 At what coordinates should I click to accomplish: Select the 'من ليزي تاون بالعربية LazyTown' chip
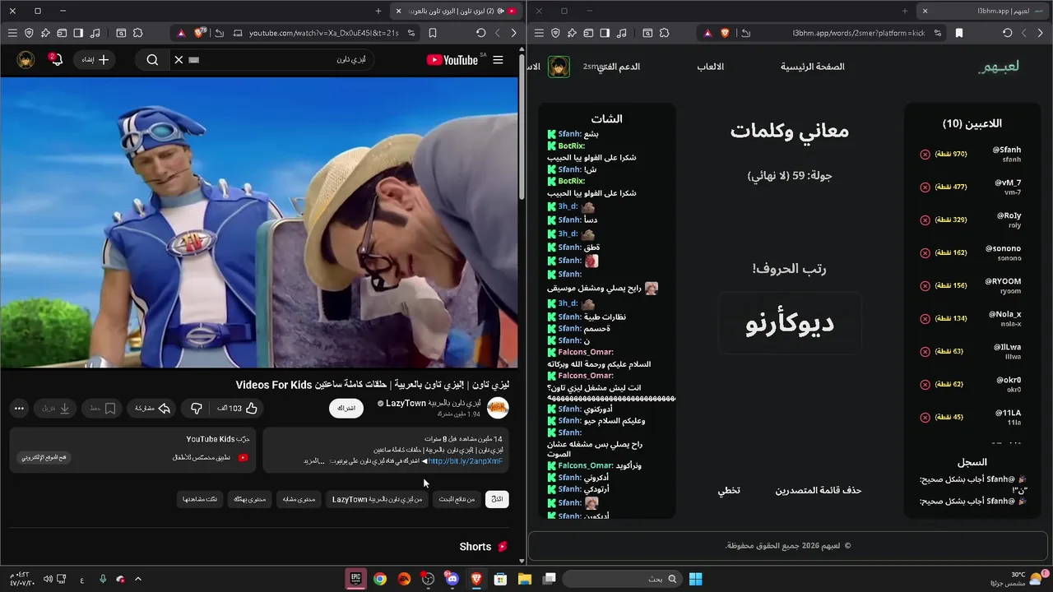[x=377, y=499]
